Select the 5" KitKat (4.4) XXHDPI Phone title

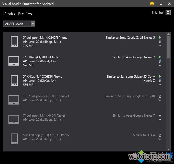pos(42,77)
